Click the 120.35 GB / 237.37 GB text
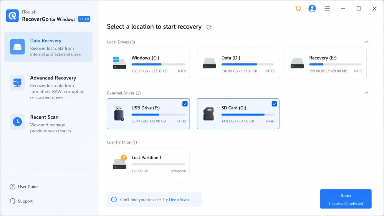 149,71
